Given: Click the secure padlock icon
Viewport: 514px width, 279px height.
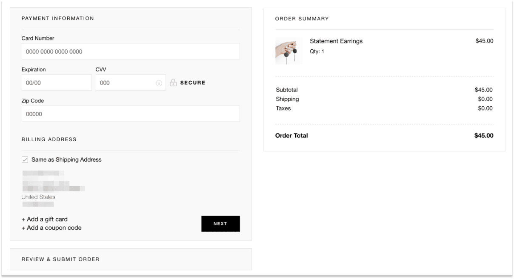Looking at the screenshot, I should (x=174, y=82).
